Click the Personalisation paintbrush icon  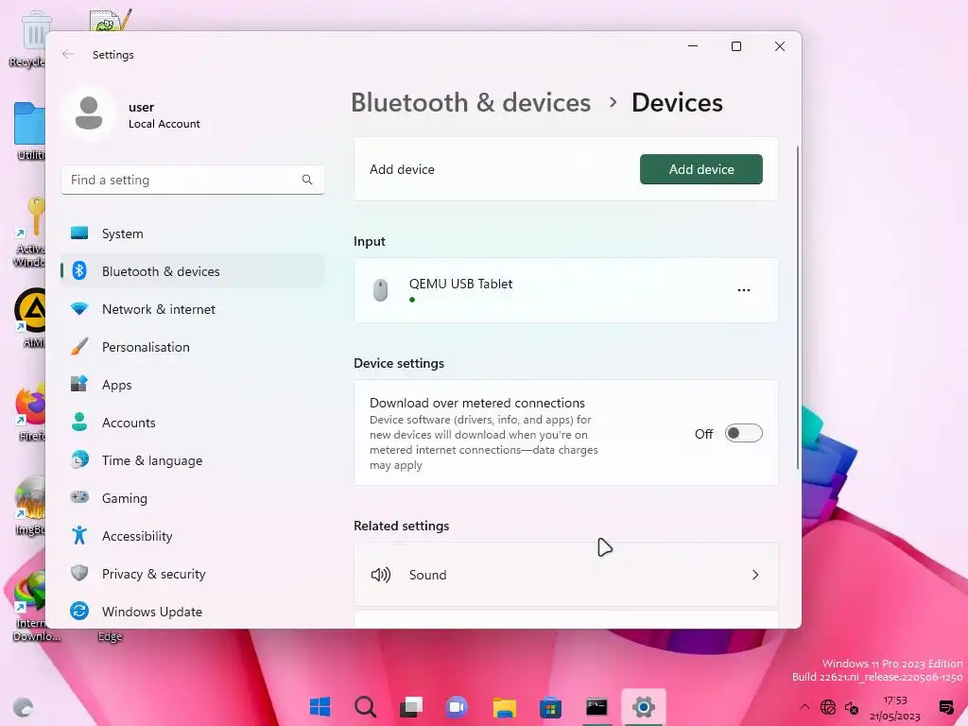click(79, 346)
